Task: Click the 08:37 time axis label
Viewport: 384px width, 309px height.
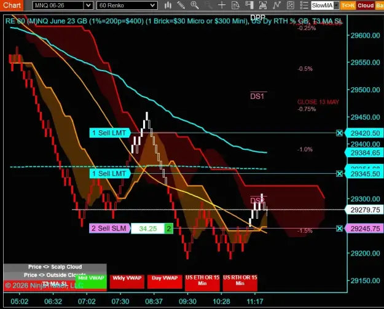Action: click(154, 302)
